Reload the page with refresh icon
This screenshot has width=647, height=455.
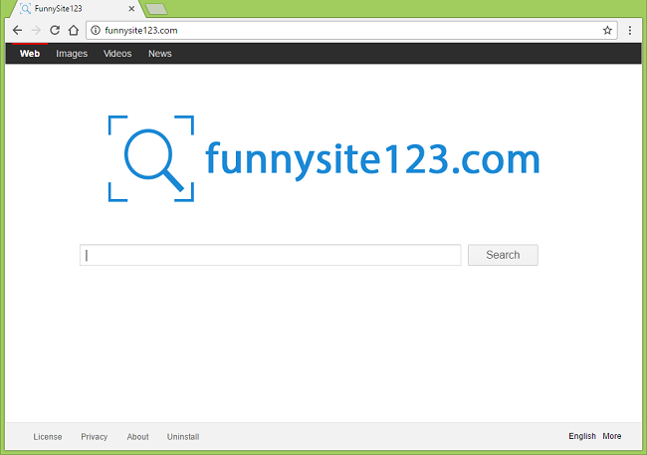pyautogui.click(x=55, y=30)
